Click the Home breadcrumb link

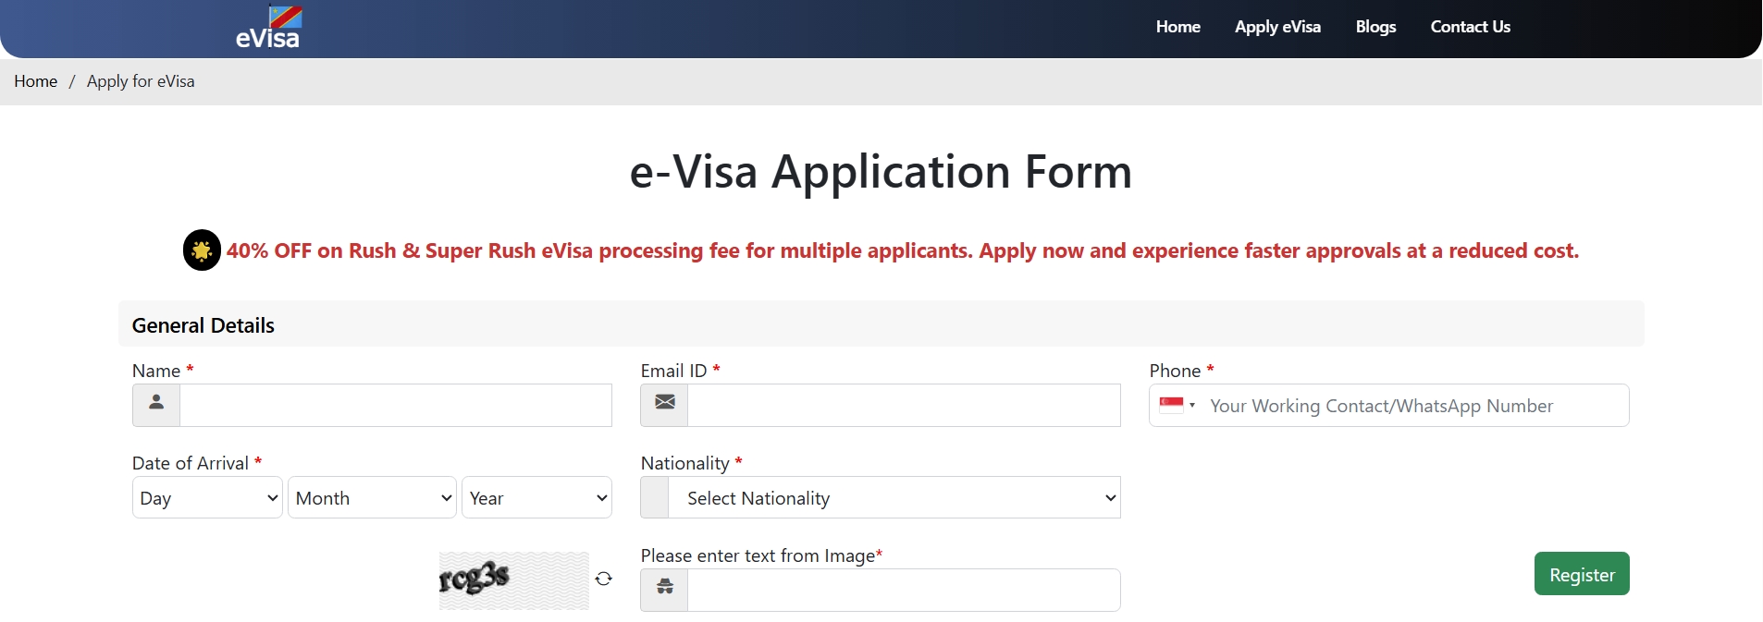(36, 81)
